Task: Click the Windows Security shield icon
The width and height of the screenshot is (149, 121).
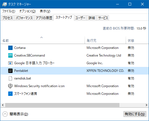Action: (x=10, y=86)
